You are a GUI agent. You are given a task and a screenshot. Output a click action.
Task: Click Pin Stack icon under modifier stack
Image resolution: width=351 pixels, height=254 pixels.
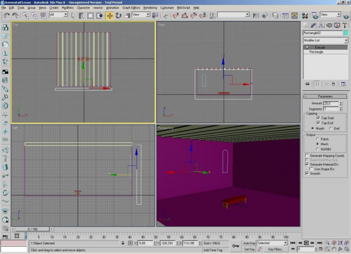307,84
